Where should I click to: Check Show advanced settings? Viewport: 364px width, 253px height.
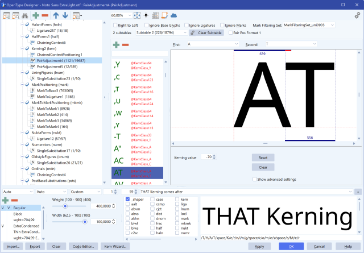255,179
